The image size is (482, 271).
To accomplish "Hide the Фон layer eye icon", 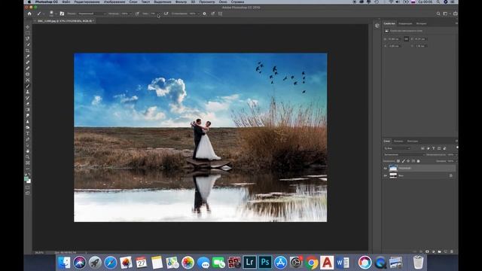I will tap(385, 175).
